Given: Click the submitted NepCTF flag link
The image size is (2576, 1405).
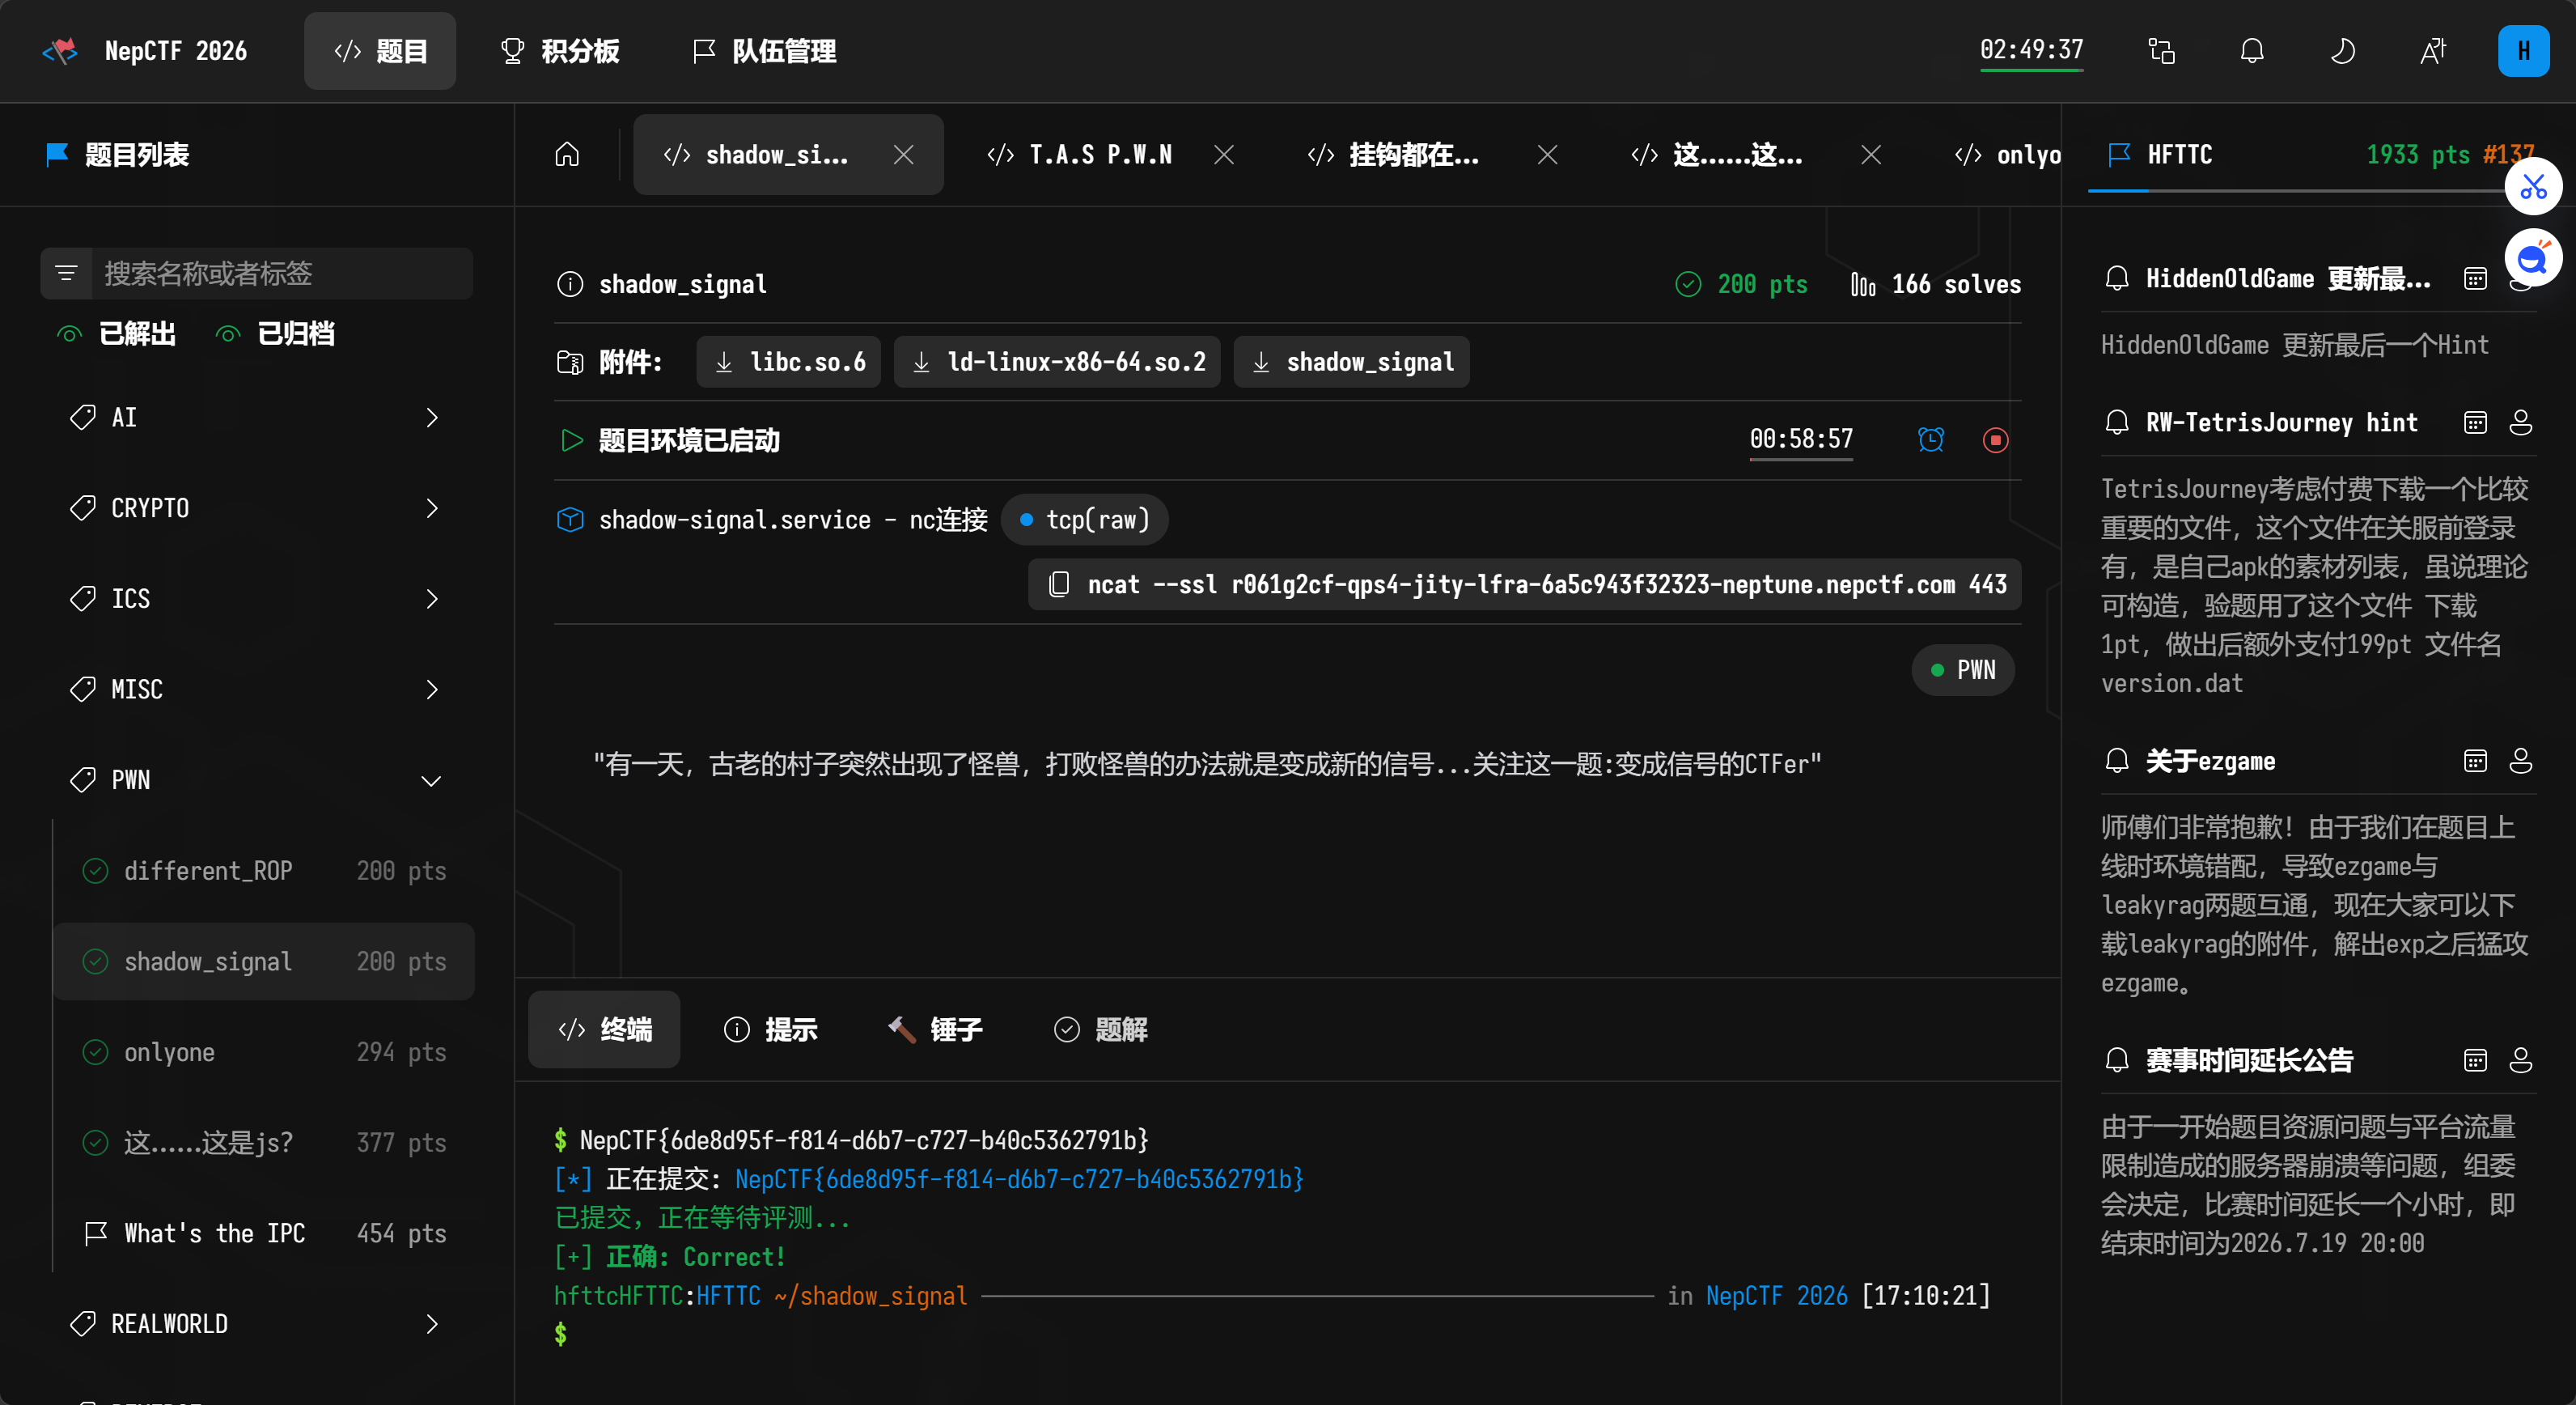Looking at the screenshot, I should coord(1019,1179).
